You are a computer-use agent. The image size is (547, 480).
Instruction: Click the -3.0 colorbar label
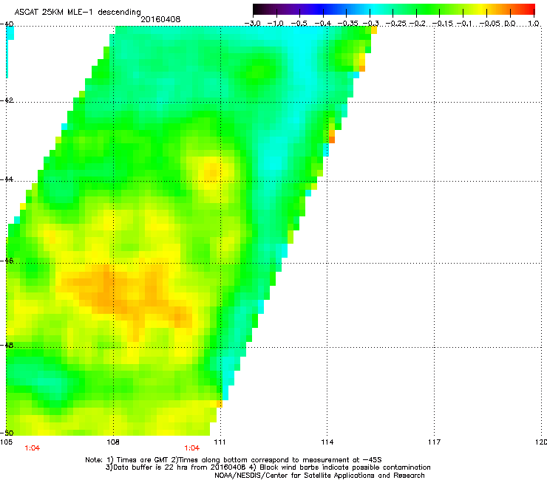[252, 24]
